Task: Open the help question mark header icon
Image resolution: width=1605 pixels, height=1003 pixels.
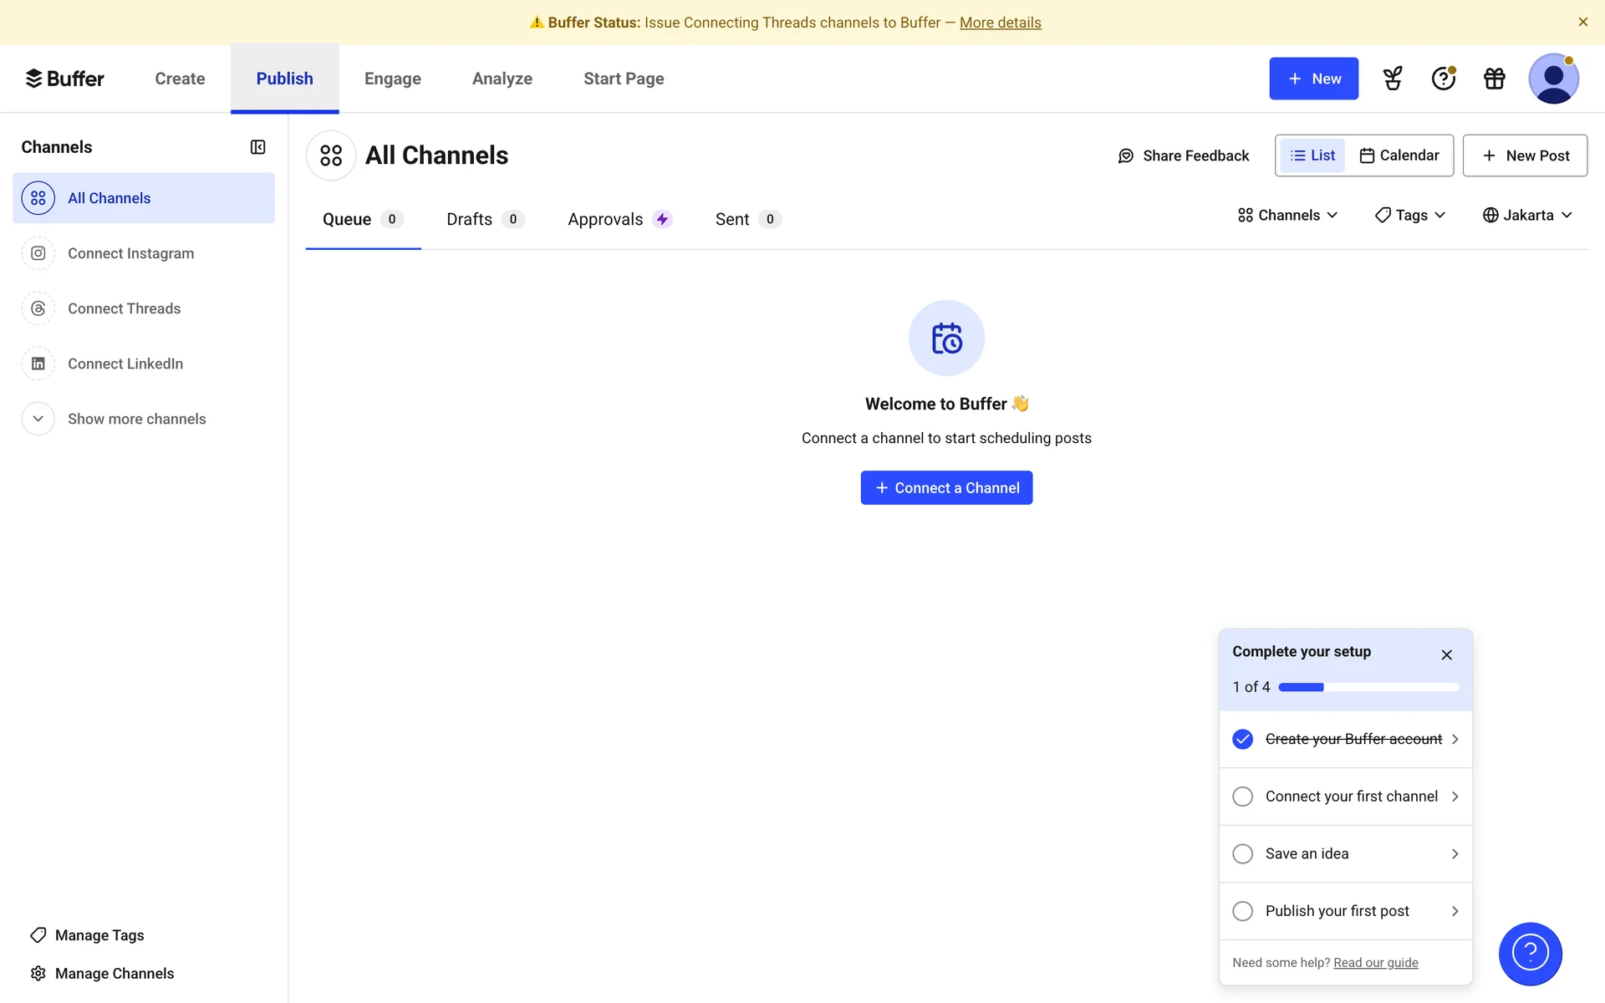Action: coord(1443,79)
